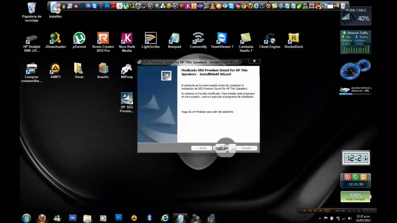Open the taskbar clock showing 12:21 p.m.
Screen dimensions: 397x223
[363, 218]
